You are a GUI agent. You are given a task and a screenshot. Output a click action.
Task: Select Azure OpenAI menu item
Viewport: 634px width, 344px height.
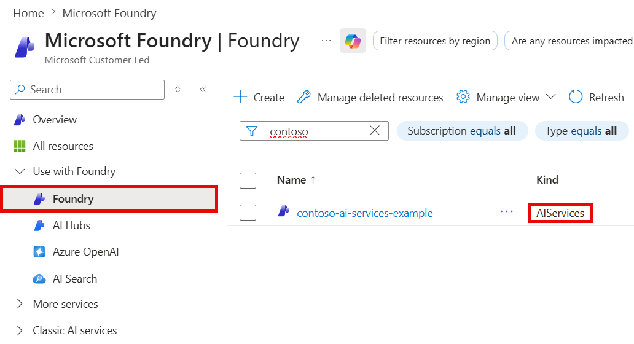(x=86, y=252)
